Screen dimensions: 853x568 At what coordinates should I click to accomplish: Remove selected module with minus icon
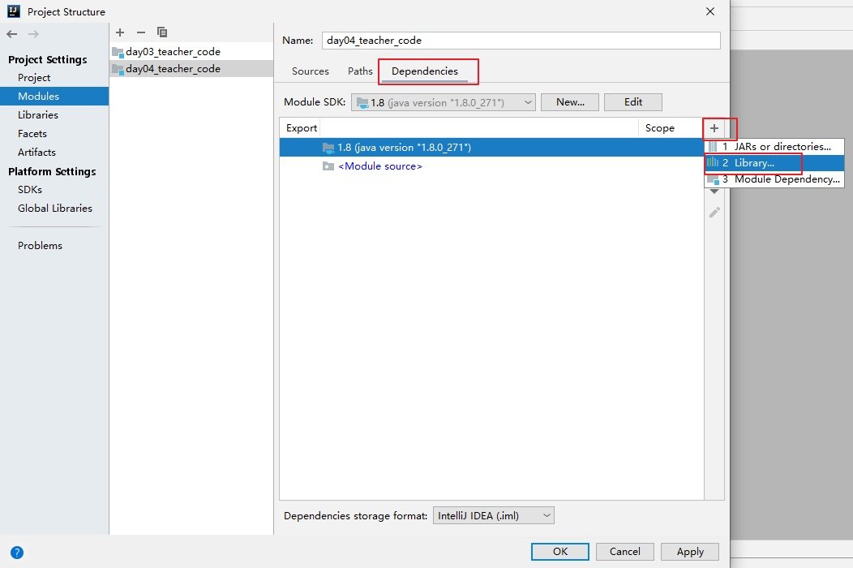click(x=141, y=32)
